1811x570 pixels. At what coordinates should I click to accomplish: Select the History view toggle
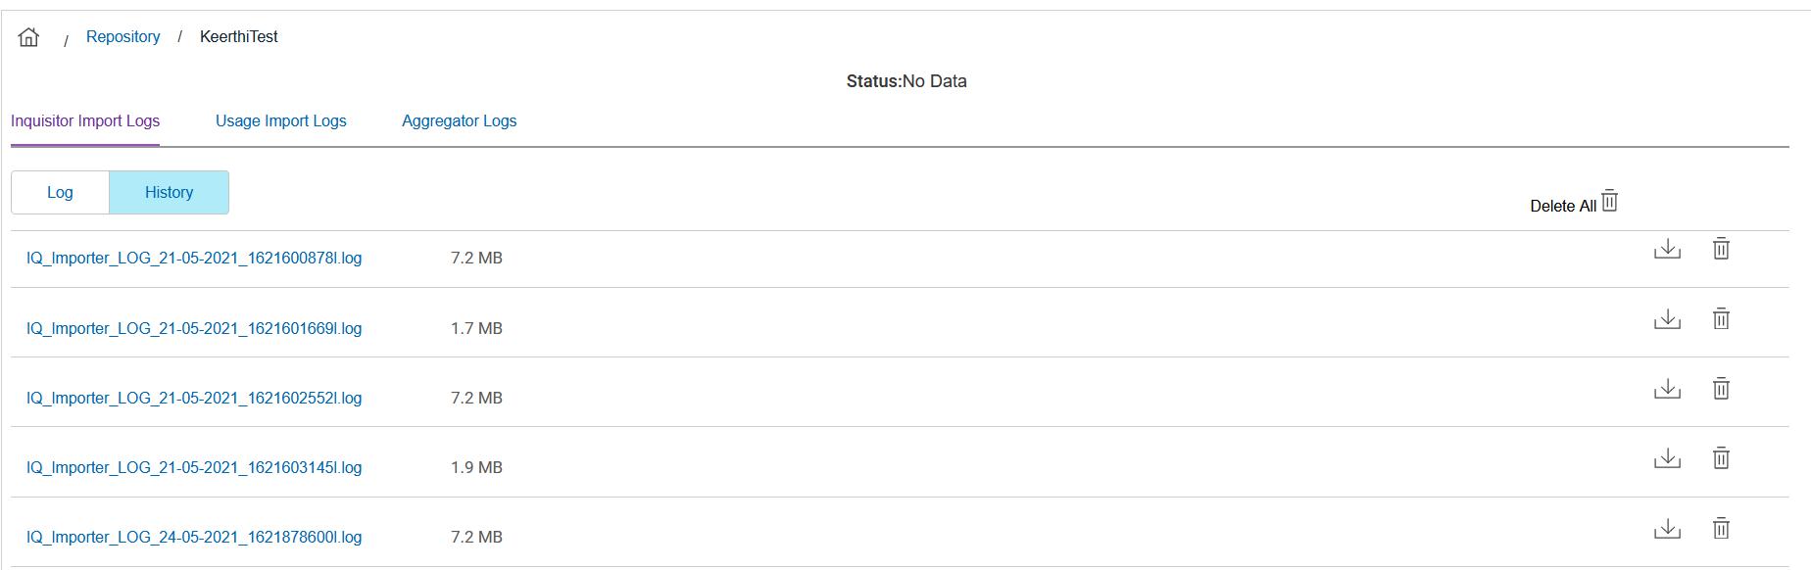[x=169, y=193]
